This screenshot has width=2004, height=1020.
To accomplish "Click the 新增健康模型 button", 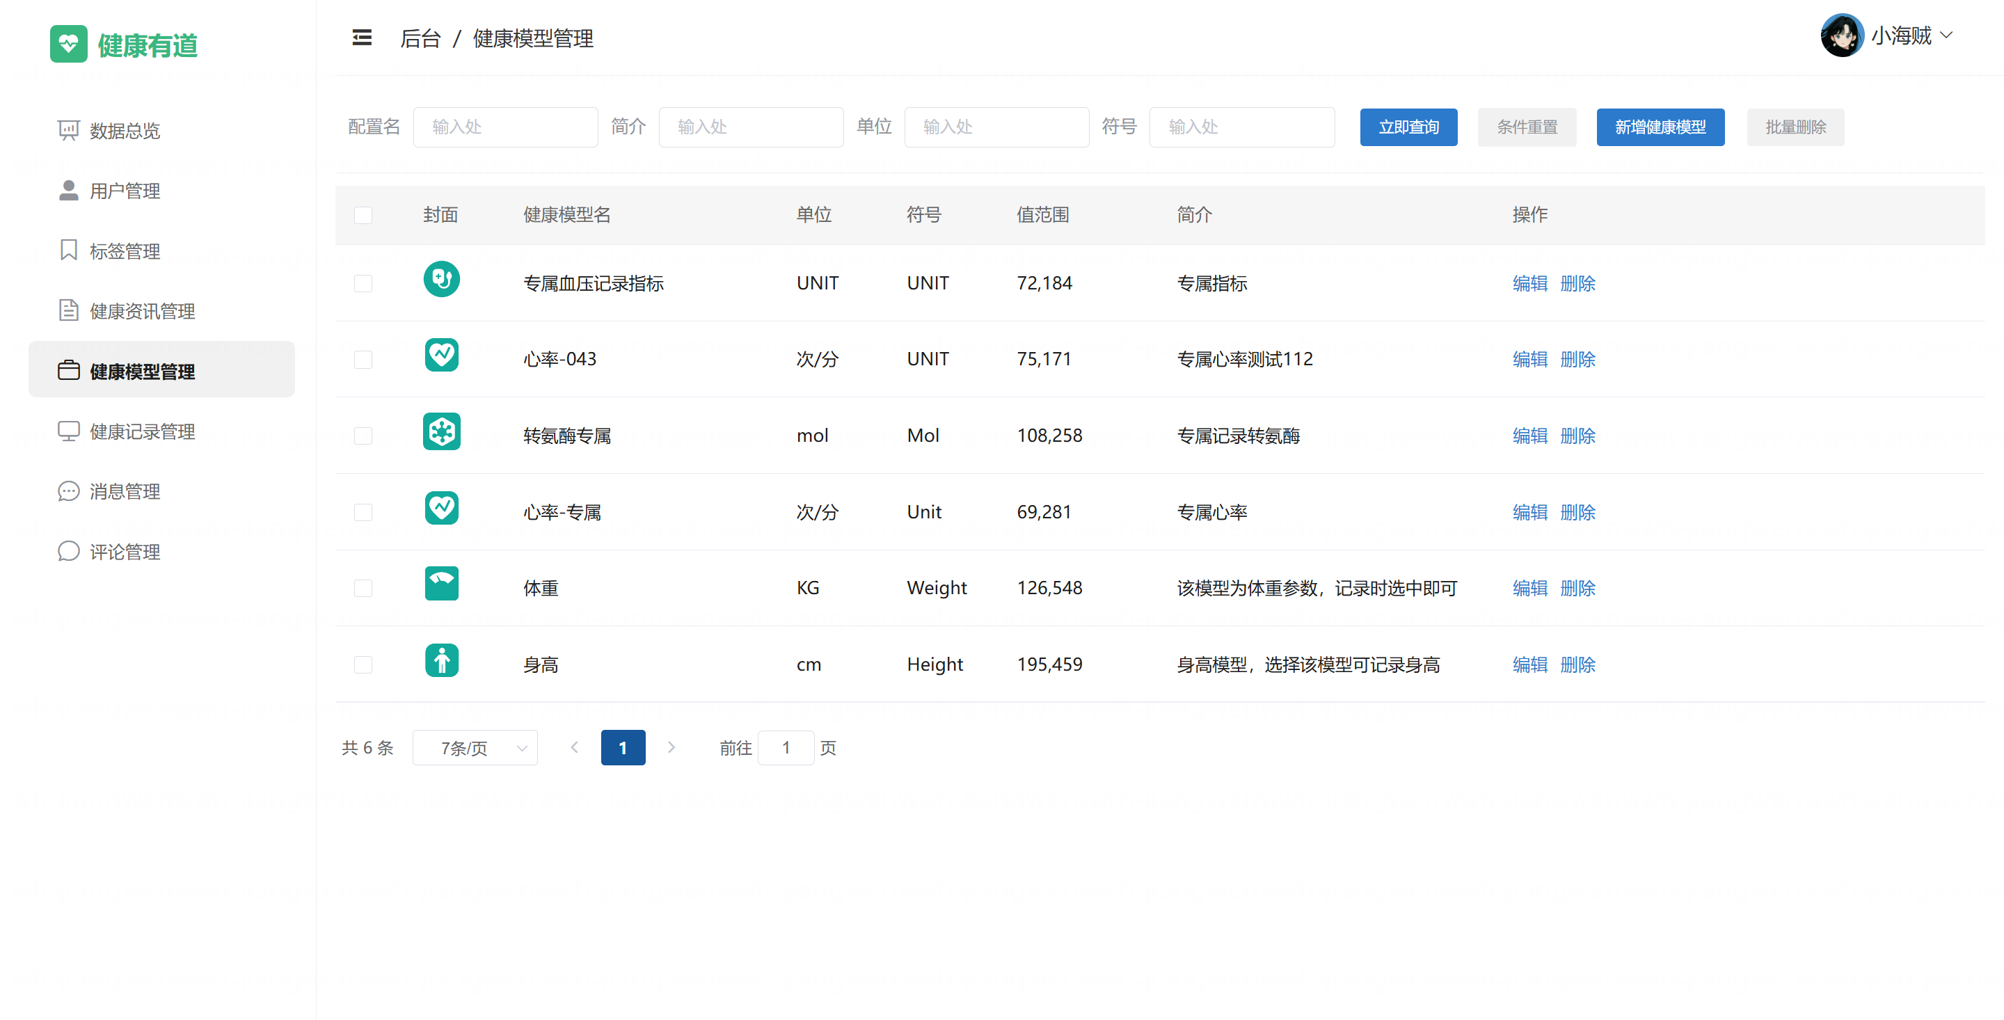I will (1660, 127).
